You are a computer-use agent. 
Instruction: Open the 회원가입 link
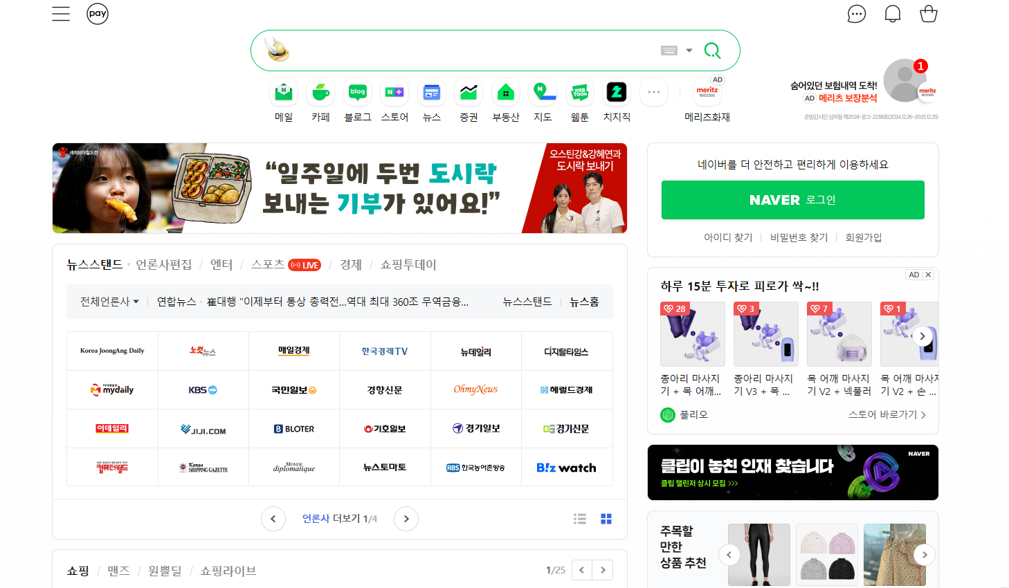pyautogui.click(x=864, y=237)
